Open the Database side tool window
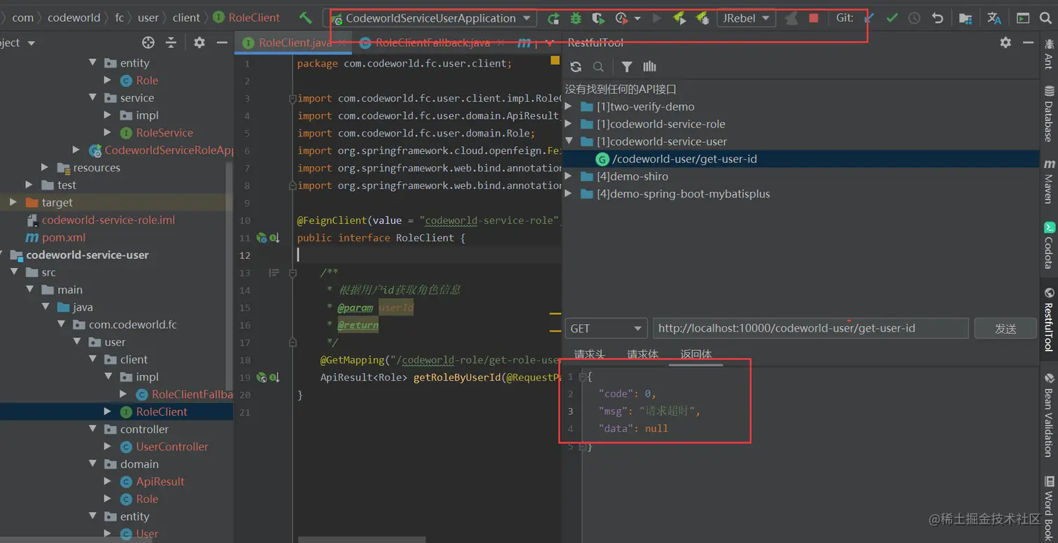Image resolution: width=1058 pixels, height=543 pixels. coord(1049,113)
